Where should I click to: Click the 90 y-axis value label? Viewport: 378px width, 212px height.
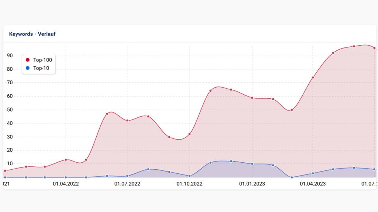pyautogui.click(x=9, y=56)
